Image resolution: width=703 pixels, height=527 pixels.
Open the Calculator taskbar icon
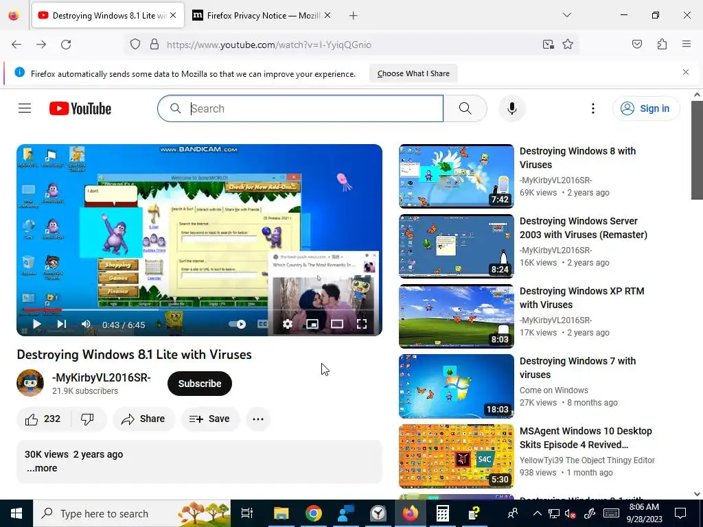442,513
